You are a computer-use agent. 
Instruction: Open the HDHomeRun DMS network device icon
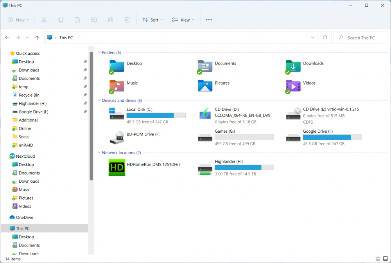pos(117,168)
